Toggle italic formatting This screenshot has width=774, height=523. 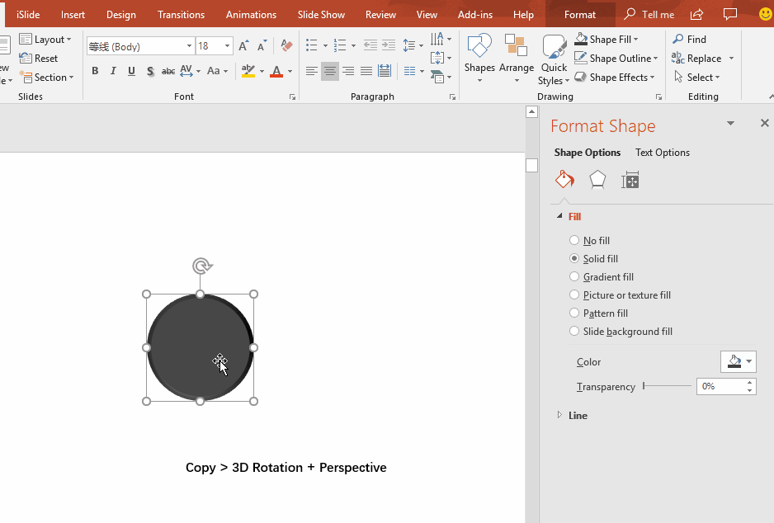pos(113,71)
